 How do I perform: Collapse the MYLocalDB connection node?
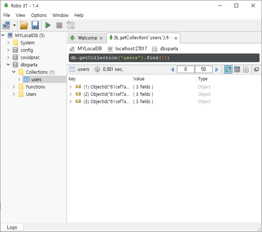click(3, 35)
